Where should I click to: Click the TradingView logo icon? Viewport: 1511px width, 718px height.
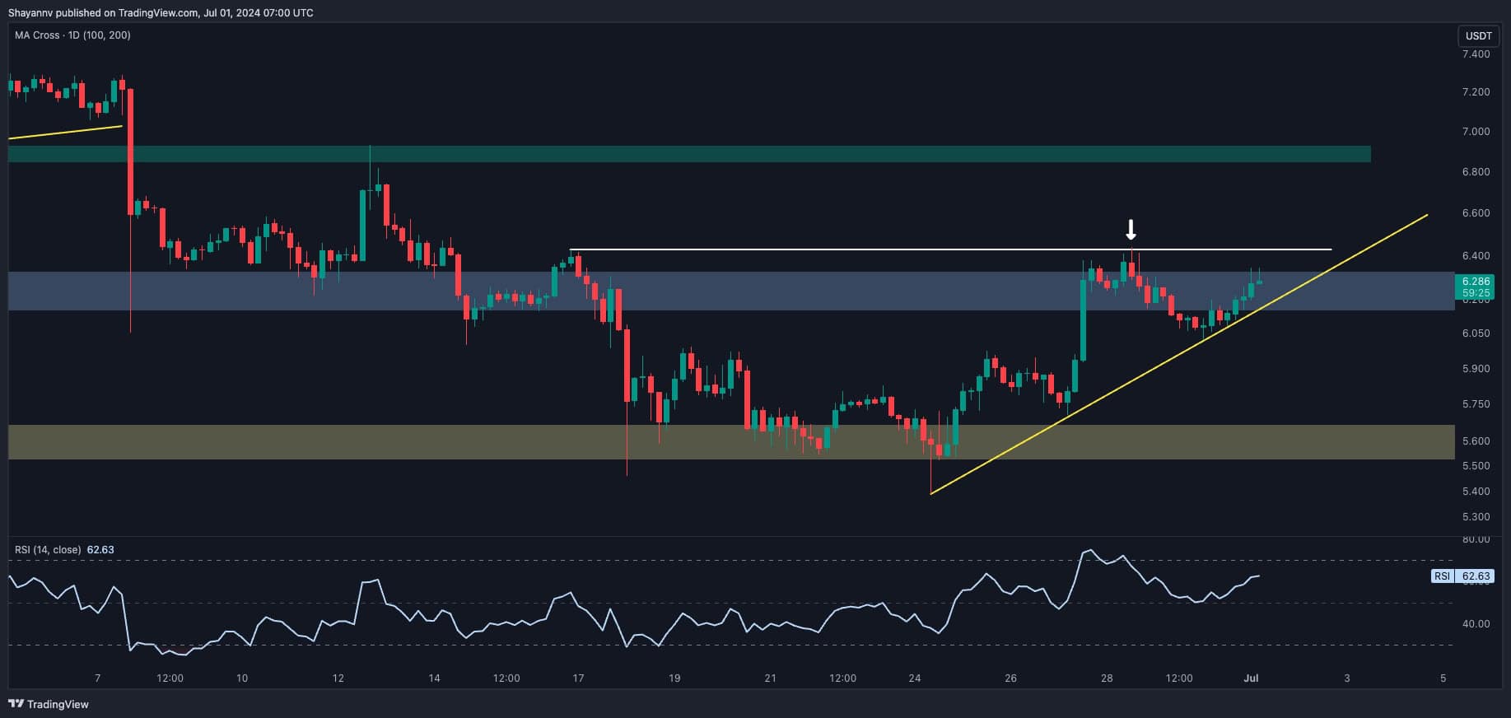(x=16, y=704)
